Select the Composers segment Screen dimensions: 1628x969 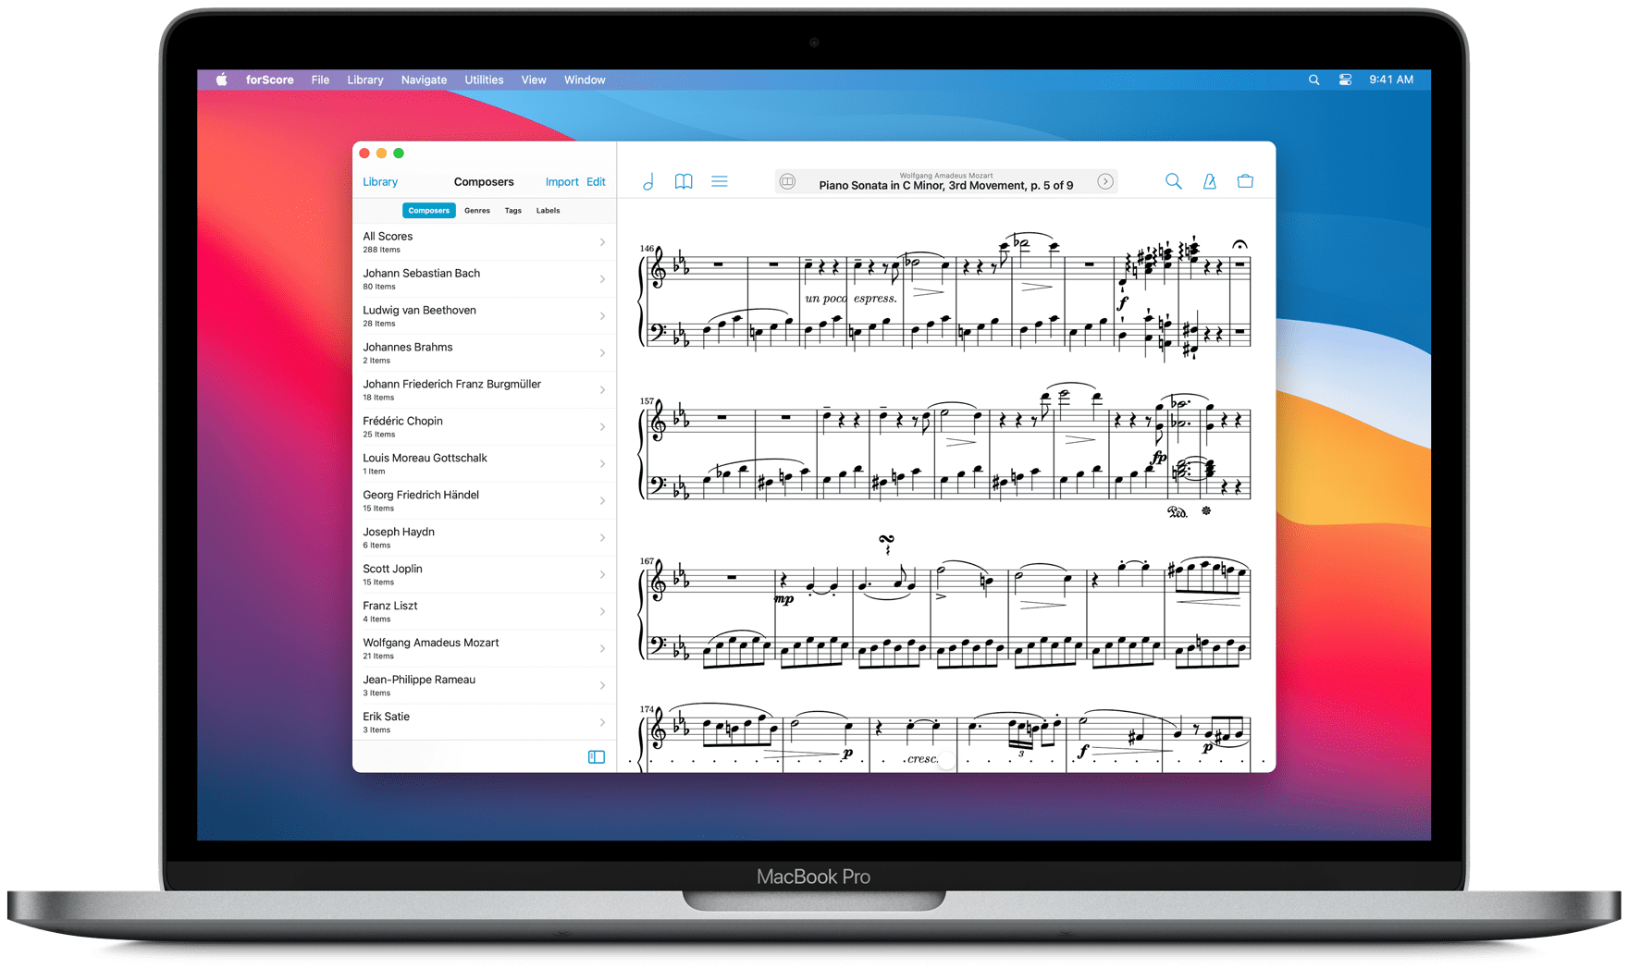[429, 211]
